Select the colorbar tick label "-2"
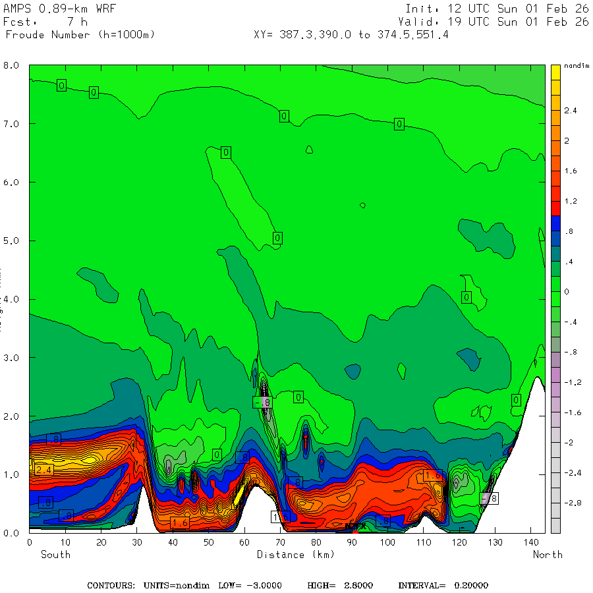593x593 pixels. [x=569, y=443]
